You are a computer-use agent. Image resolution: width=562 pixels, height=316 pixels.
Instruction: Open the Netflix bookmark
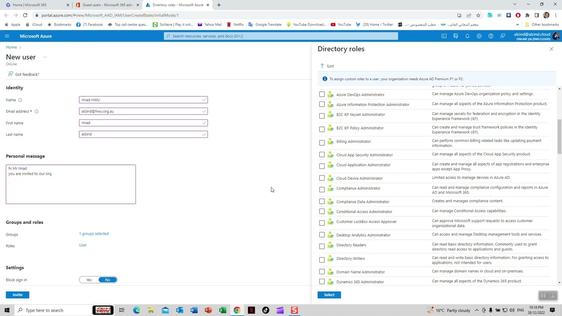235,25
